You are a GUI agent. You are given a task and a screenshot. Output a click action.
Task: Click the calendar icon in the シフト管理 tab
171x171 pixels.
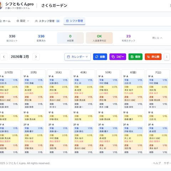(67, 21)
